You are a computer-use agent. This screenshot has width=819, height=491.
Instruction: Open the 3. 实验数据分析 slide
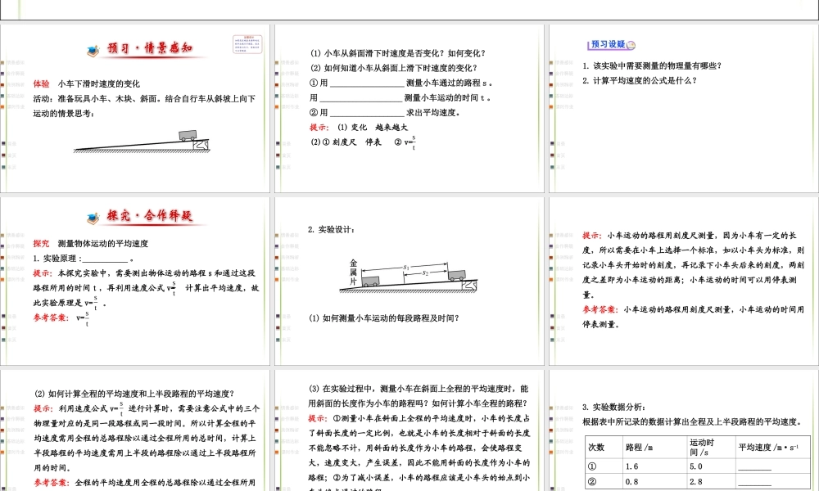683,430
